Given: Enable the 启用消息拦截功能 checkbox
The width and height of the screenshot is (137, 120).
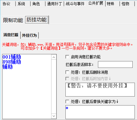Looking at the screenshot, I should point(67,57).
